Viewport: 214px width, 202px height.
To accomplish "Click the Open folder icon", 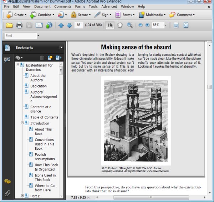I will pos(9,25).
